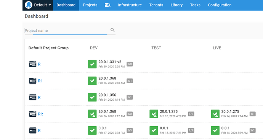Click the search icon in the navigation bar

tap(108, 5)
